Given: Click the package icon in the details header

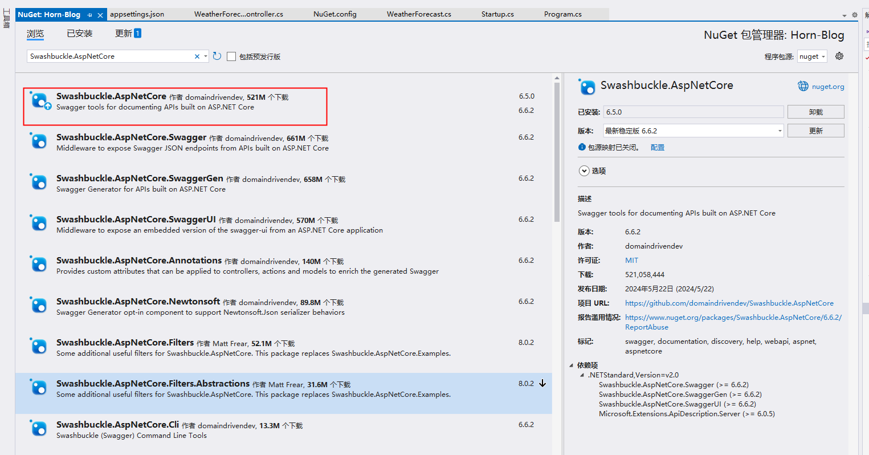Looking at the screenshot, I should tap(587, 87).
